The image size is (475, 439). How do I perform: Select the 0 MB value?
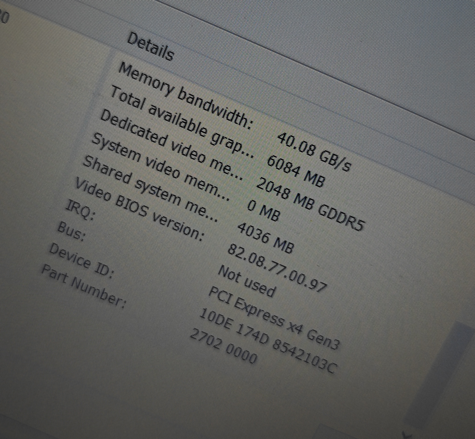coord(264,210)
